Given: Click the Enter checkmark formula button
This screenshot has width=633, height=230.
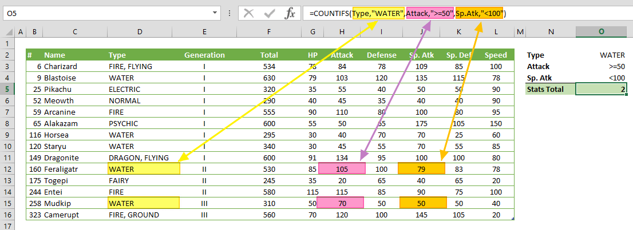Looking at the screenshot, I should point(269,13).
